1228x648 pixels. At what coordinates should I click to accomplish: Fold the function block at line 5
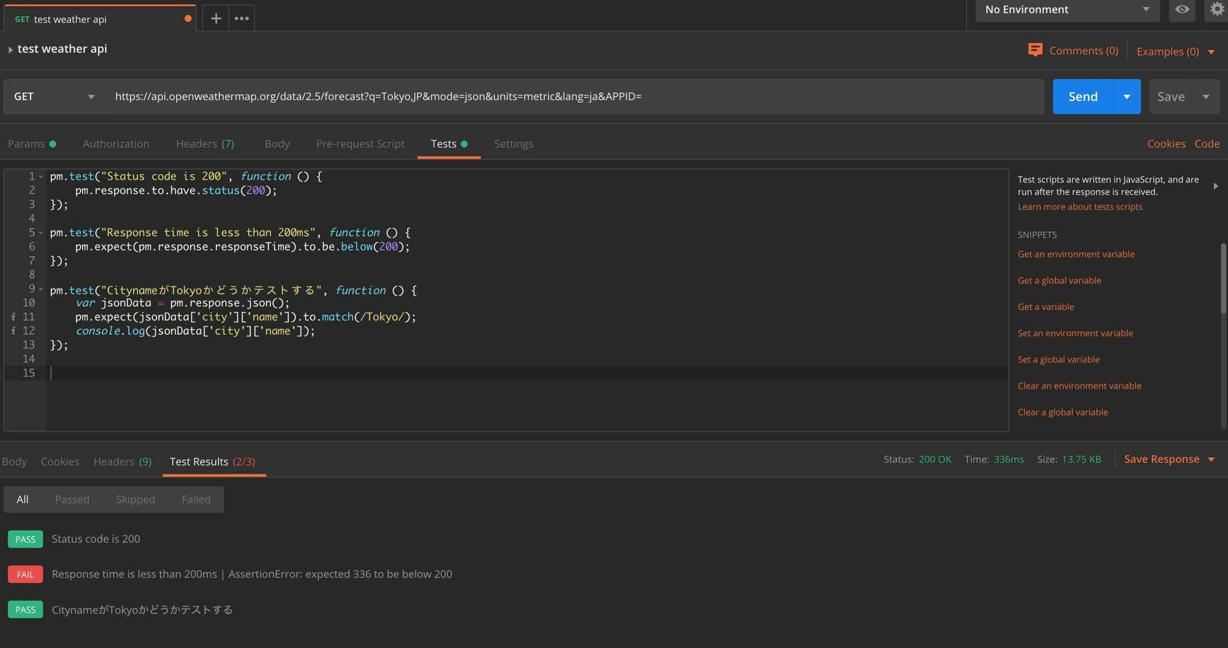[x=41, y=233]
